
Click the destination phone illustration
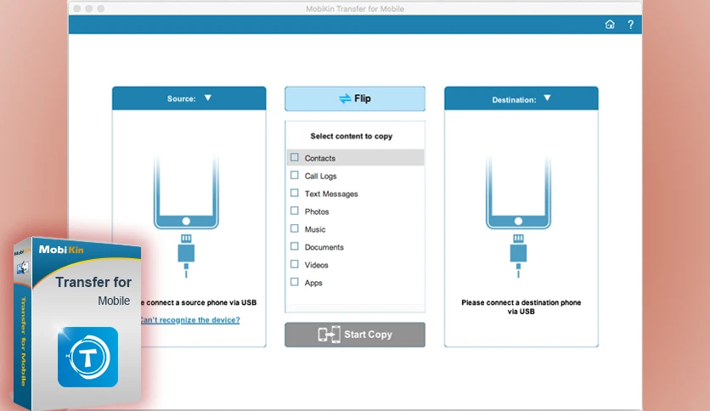click(x=518, y=192)
